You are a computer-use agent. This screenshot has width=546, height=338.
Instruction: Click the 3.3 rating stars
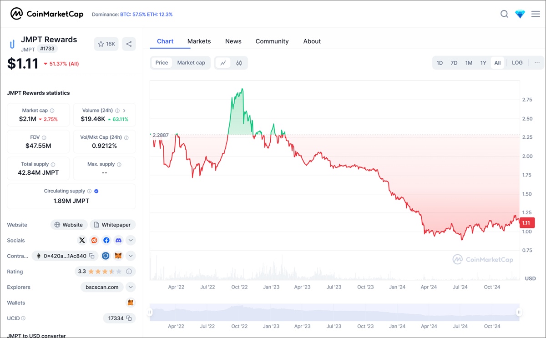coord(105,272)
